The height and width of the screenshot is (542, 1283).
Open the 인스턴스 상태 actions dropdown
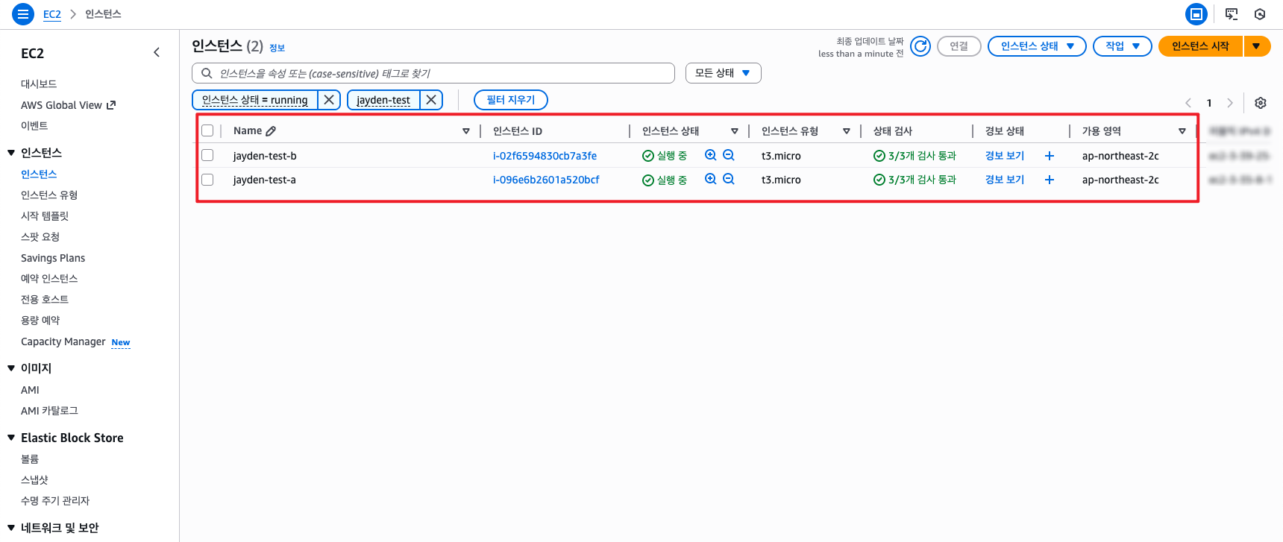1037,46
